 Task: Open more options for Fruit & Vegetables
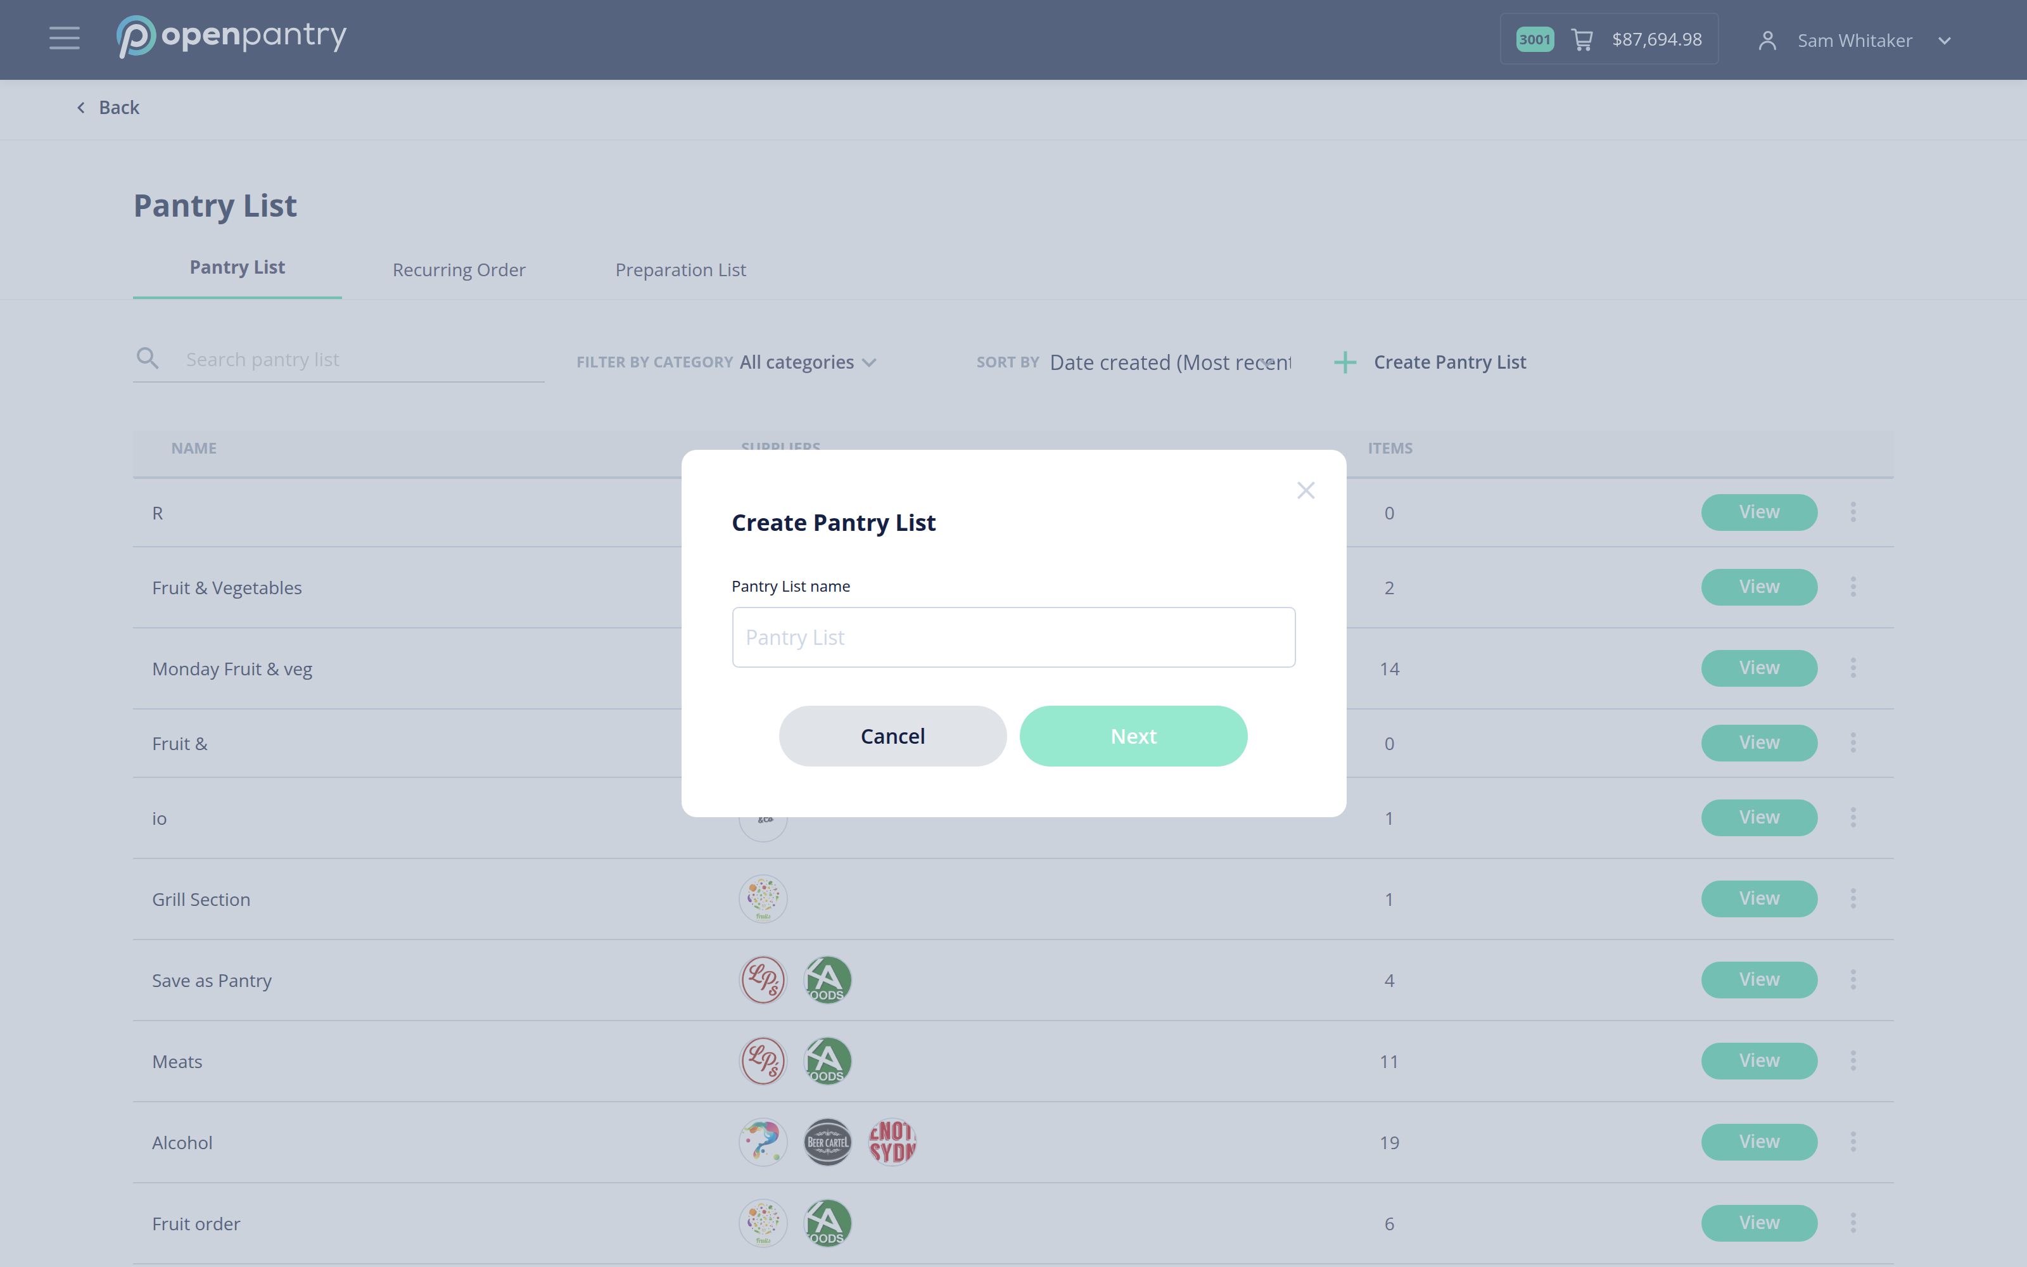1853,587
